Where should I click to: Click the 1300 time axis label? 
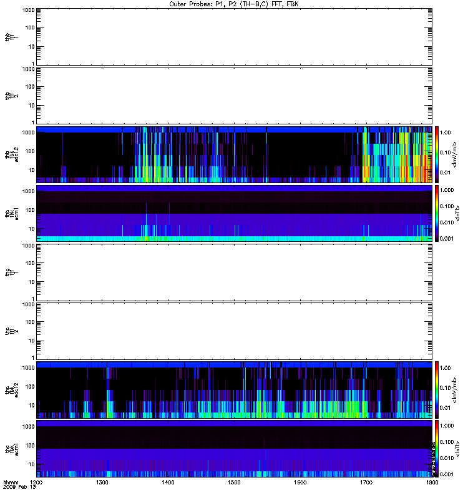click(102, 482)
